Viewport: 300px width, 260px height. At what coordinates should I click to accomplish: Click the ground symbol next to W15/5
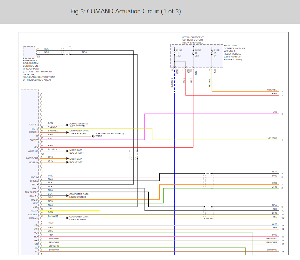[93, 136]
